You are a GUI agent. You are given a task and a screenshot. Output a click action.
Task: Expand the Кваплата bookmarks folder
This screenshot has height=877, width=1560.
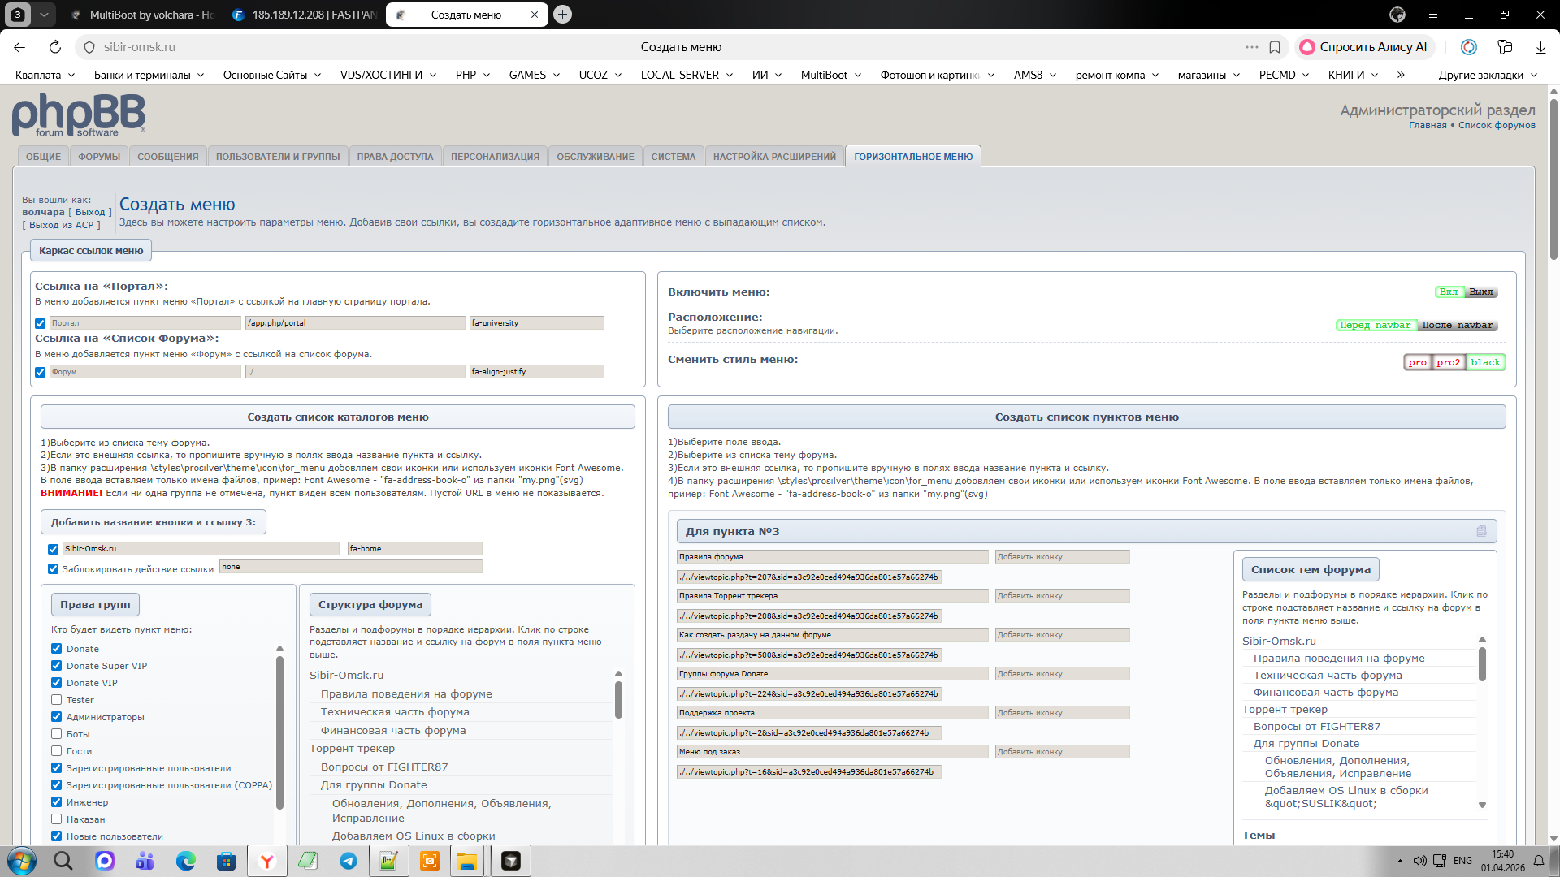45,75
